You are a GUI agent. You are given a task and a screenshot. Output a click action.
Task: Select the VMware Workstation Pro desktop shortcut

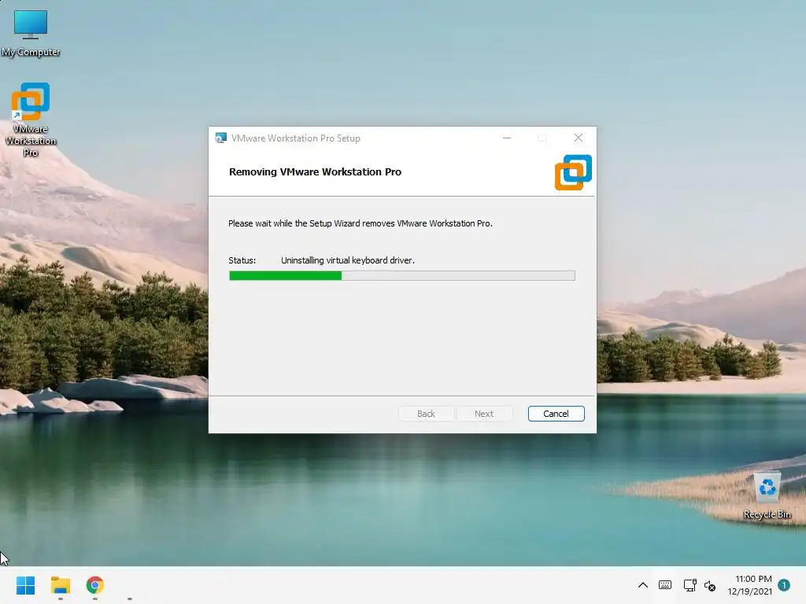point(31,120)
